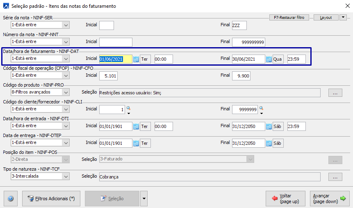Expand the Série da nota condition dropdown
The image size is (353, 208).
pyautogui.click(x=65, y=25)
